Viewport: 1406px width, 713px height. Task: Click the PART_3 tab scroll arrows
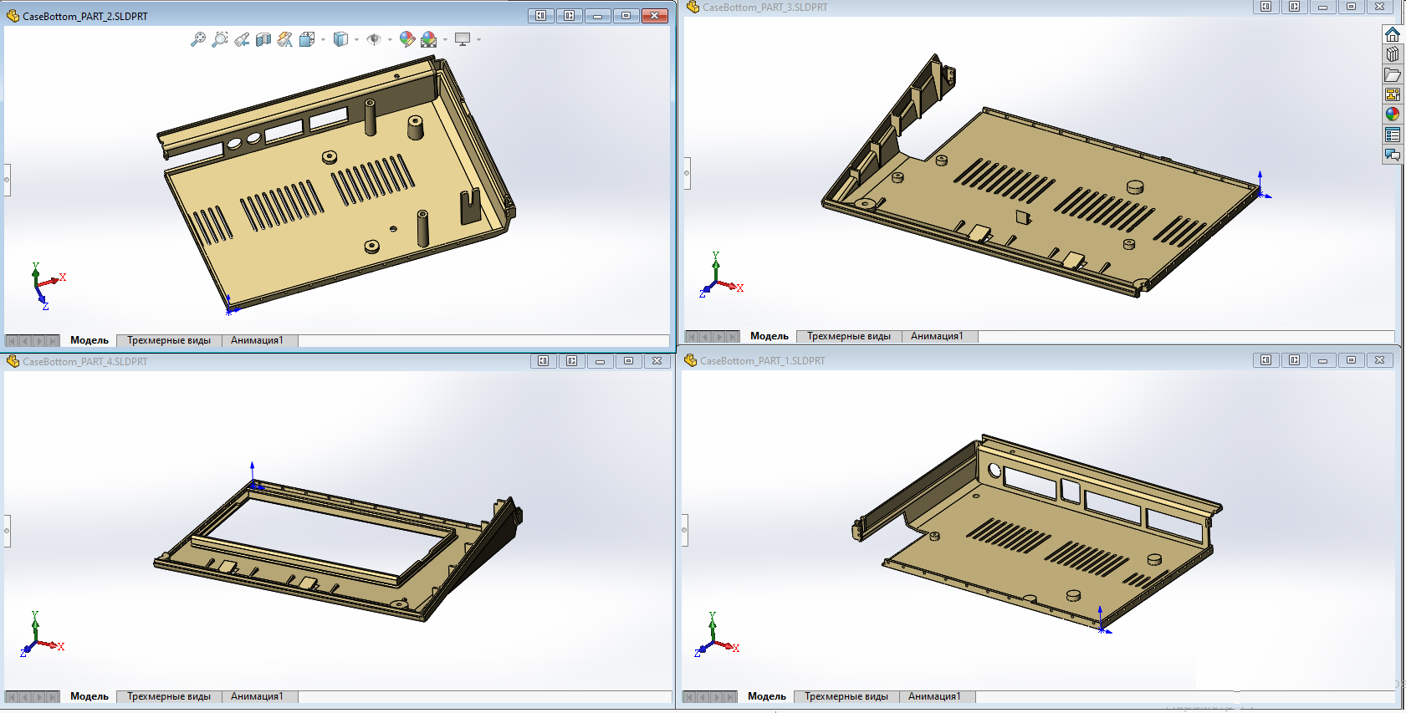coord(712,337)
